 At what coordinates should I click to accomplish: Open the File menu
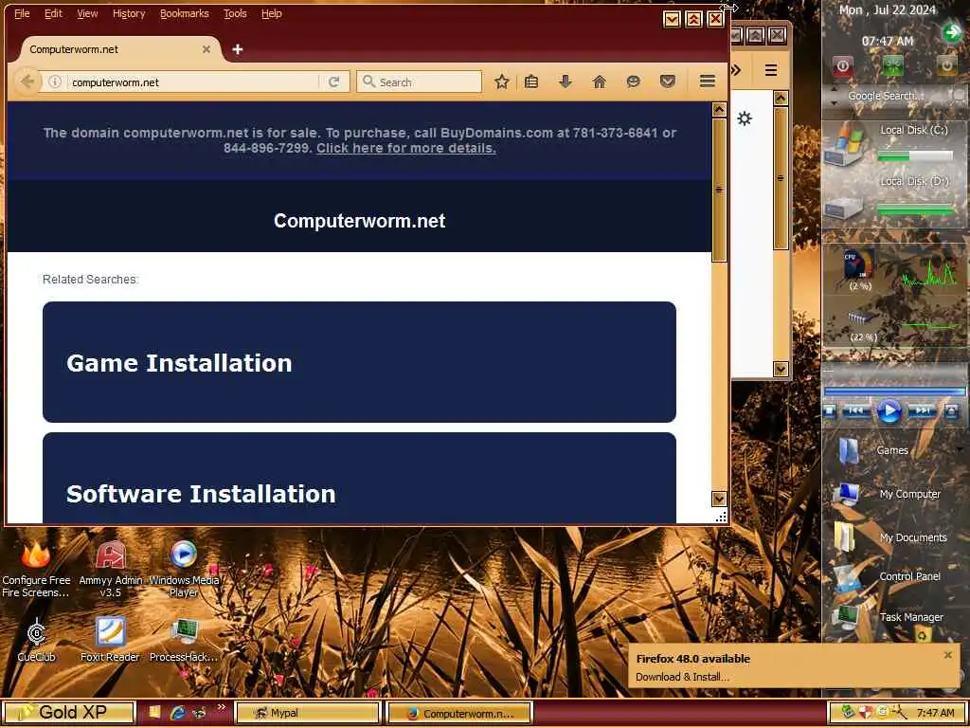coord(22,13)
